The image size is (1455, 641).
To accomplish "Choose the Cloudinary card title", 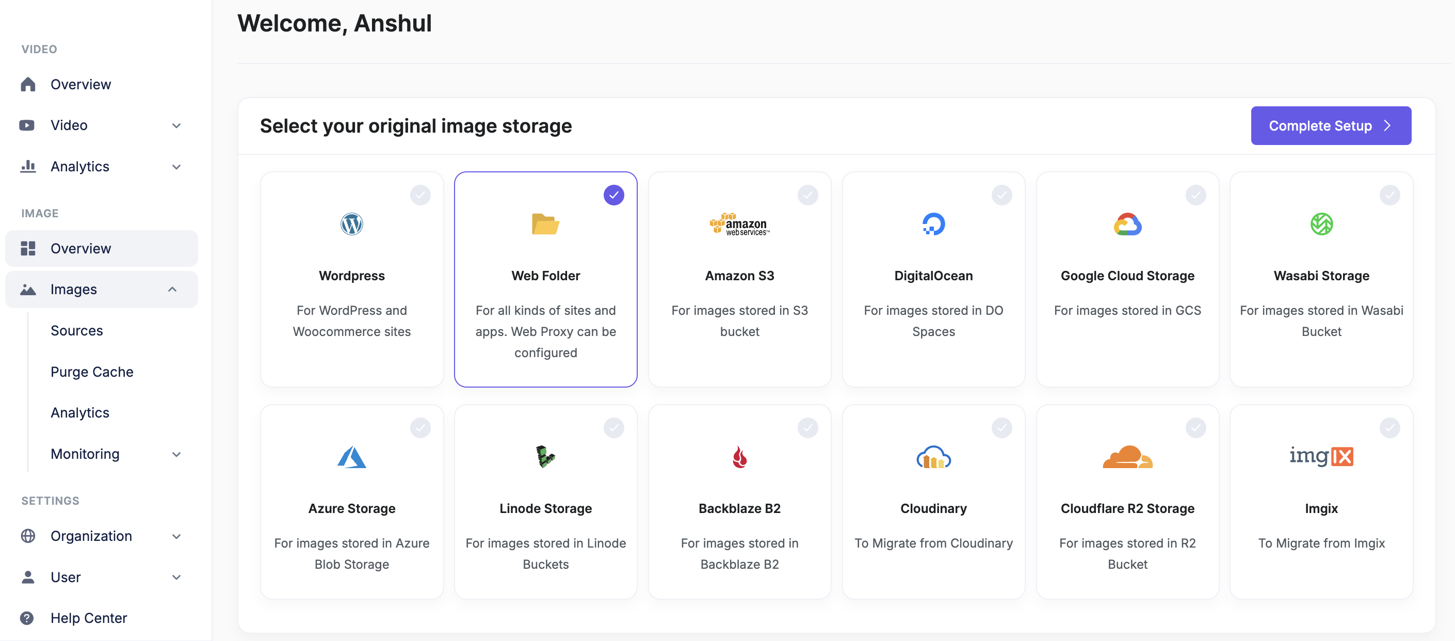I will pos(934,508).
